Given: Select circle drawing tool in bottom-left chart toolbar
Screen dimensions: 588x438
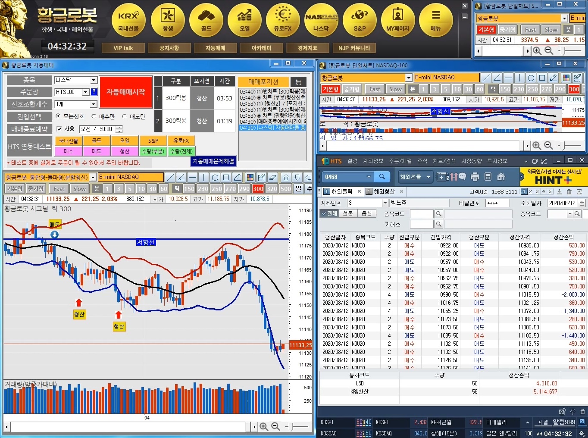Looking at the screenshot, I should click(x=215, y=177).
